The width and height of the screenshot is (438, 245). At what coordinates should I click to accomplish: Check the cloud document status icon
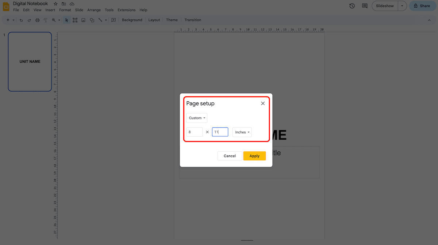72,4
